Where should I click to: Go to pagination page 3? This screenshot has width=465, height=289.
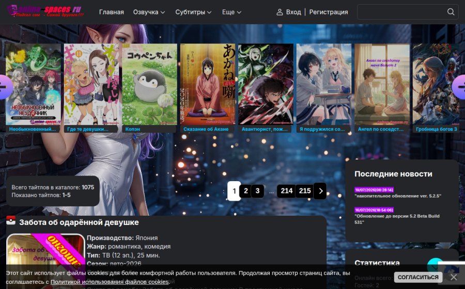257,191
